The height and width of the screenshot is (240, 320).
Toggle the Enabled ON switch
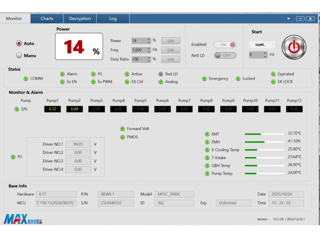pos(225,45)
